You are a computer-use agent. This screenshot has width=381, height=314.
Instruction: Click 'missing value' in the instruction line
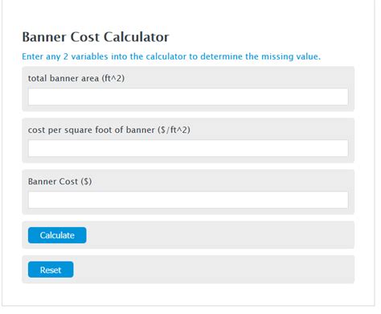point(291,56)
